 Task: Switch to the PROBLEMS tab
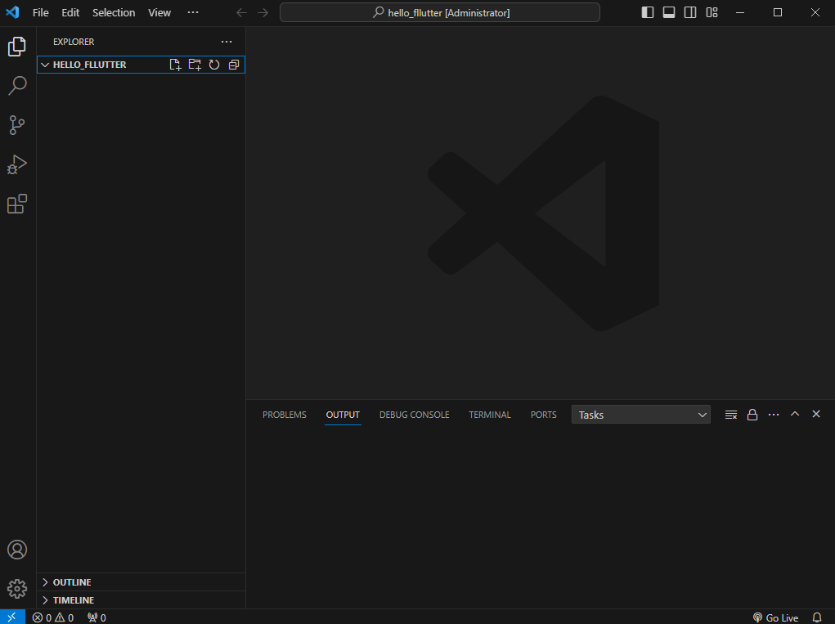point(285,415)
